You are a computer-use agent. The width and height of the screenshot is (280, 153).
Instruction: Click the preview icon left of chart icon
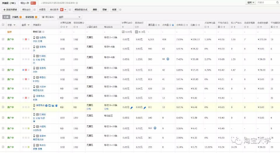point(50,106)
